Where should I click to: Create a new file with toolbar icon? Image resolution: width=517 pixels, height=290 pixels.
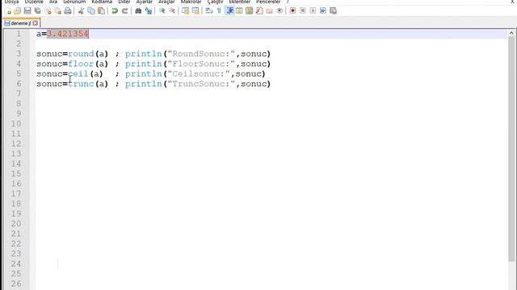coord(8,10)
